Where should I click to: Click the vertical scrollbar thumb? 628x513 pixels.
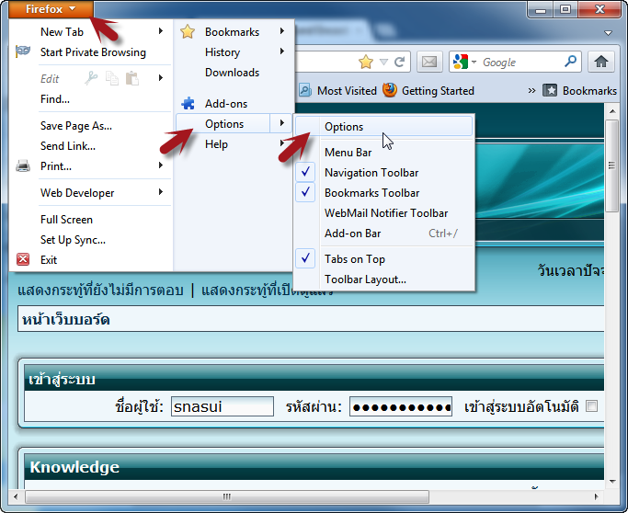(611, 165)
